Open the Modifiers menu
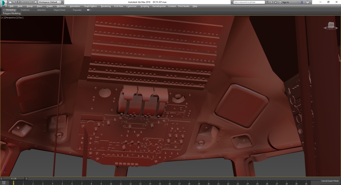Screen dimensions: 341x185 click(61, 6)
